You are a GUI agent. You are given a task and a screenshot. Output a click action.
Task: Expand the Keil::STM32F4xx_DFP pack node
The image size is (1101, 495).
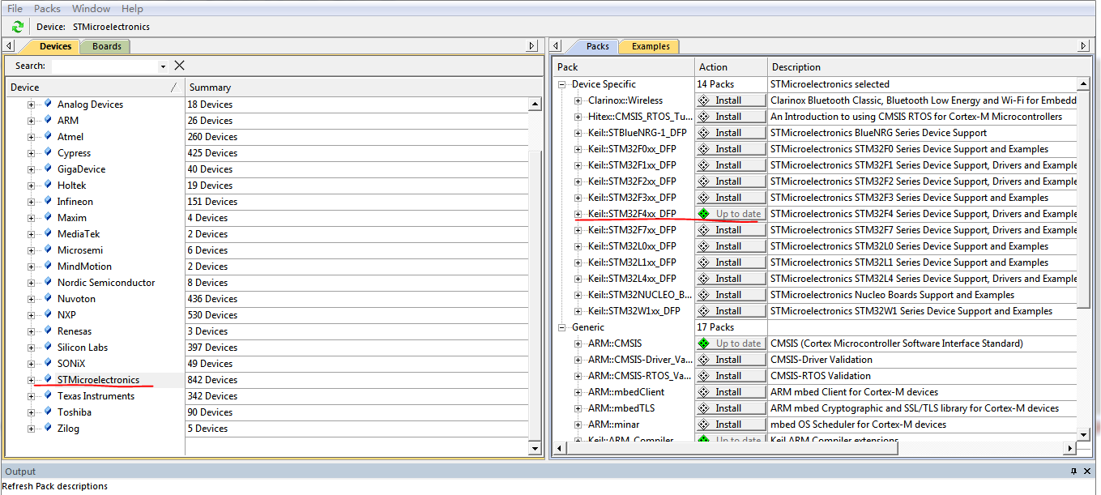(x=578, y=214)
